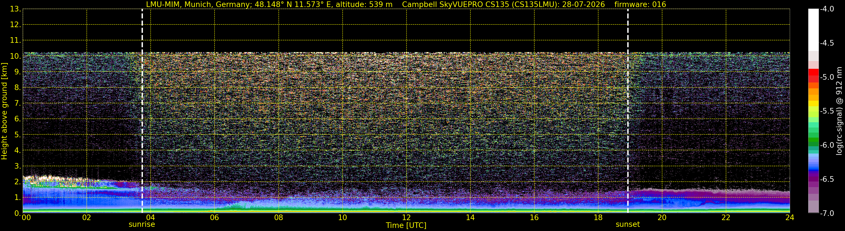Click the colorbar tick label '-6.5'
The height and width of the screenshot is (231, 845).
click(x=827, y=179)
